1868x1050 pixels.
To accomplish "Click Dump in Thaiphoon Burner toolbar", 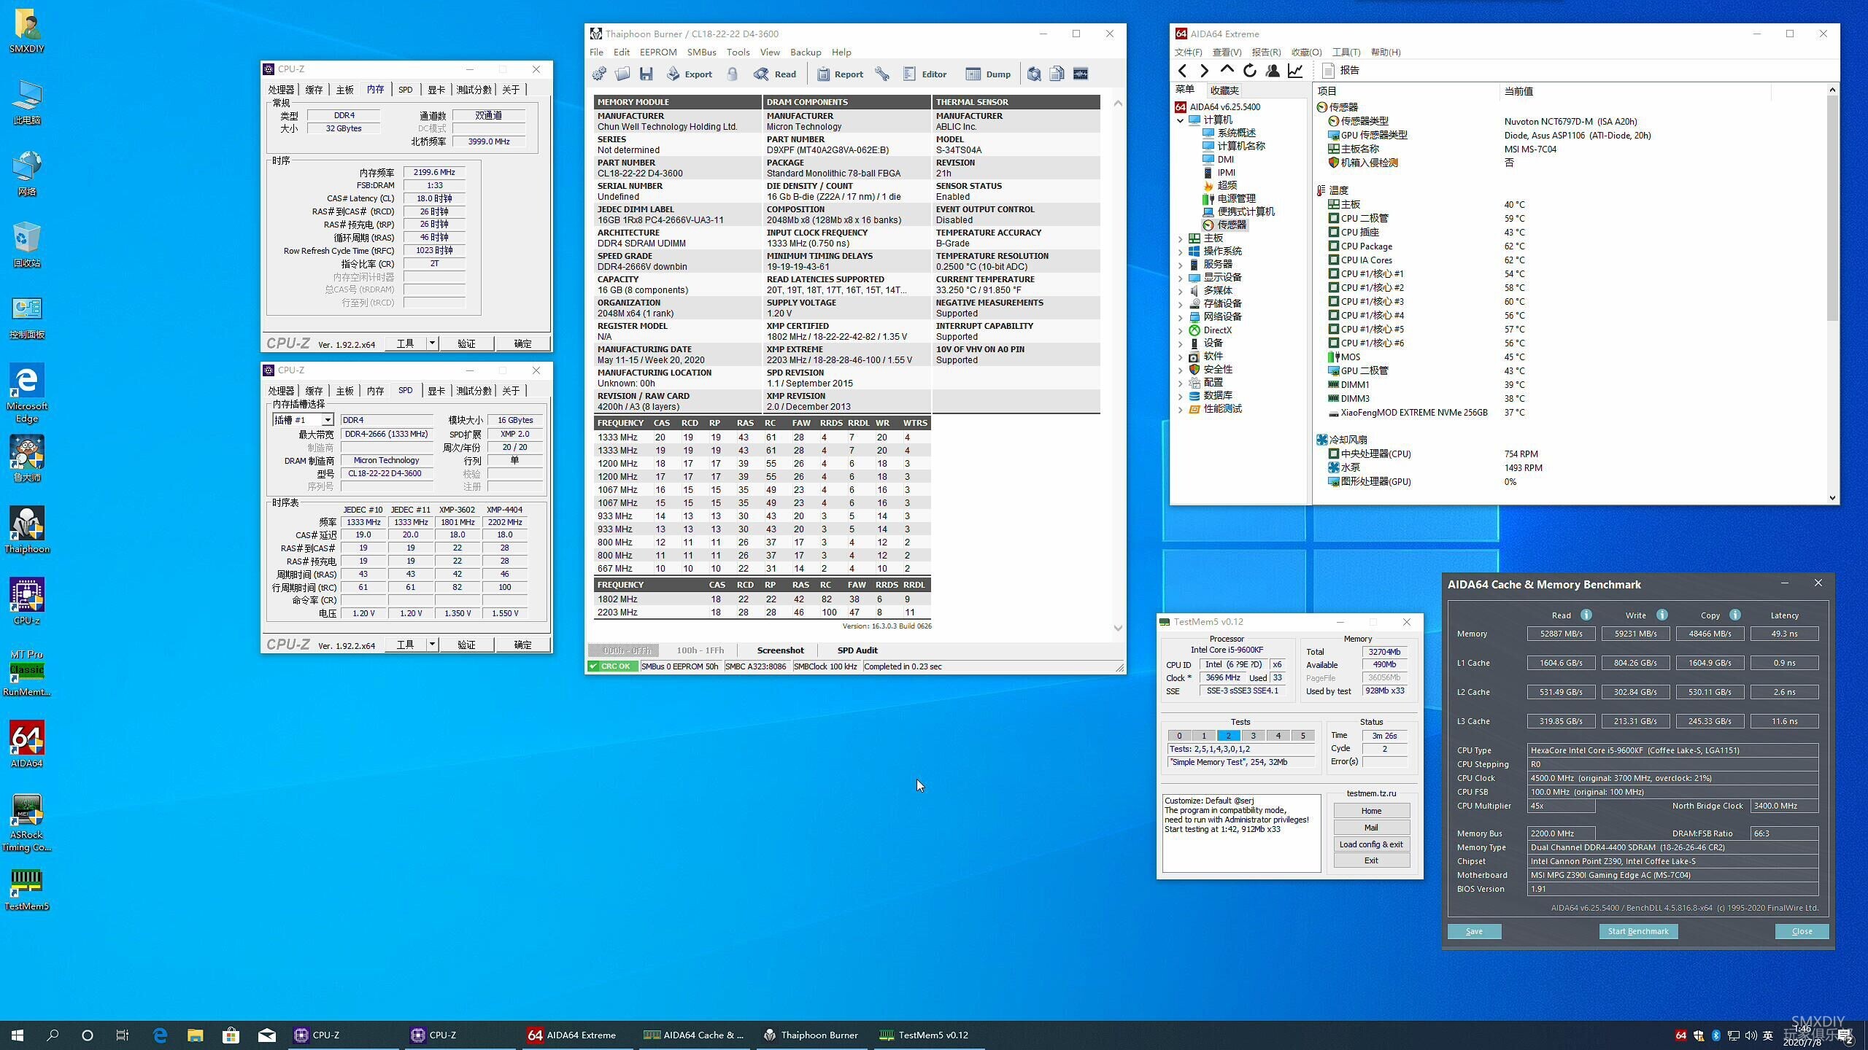I will [988, 74].
